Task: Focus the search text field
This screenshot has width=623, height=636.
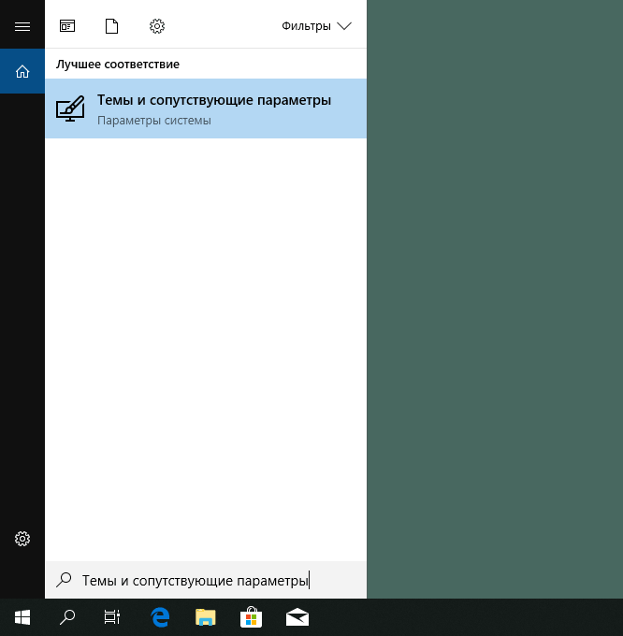Action: [x=206, y=580]
